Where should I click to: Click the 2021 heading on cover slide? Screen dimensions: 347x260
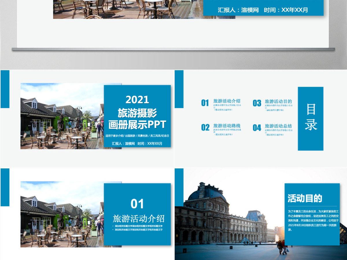click(x=137, y=100)
